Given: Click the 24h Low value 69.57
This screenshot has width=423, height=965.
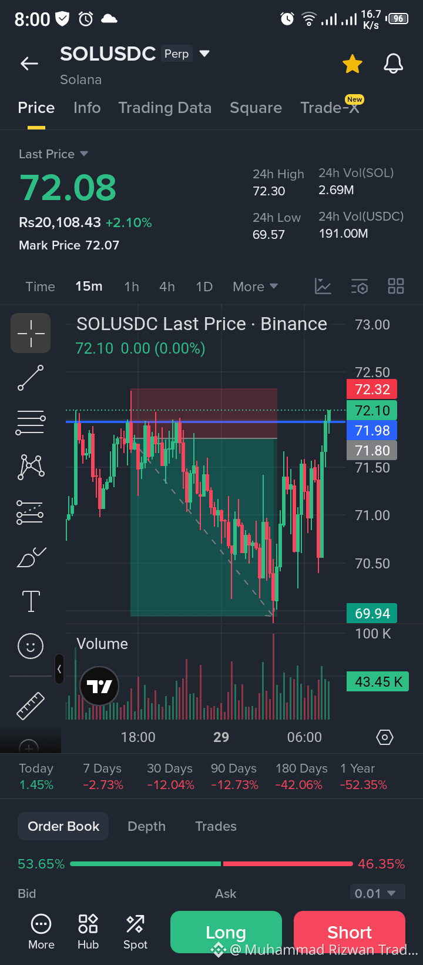Looking at the screenshot, I should tap(268, 235).
